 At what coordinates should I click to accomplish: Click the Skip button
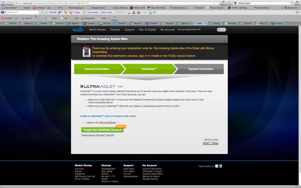pyautogui.click(x=210, y=143)
